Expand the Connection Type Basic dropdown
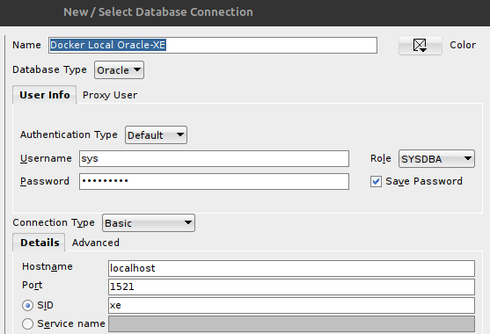This screenshot has height=334, width=490. (x=149, y=223)
